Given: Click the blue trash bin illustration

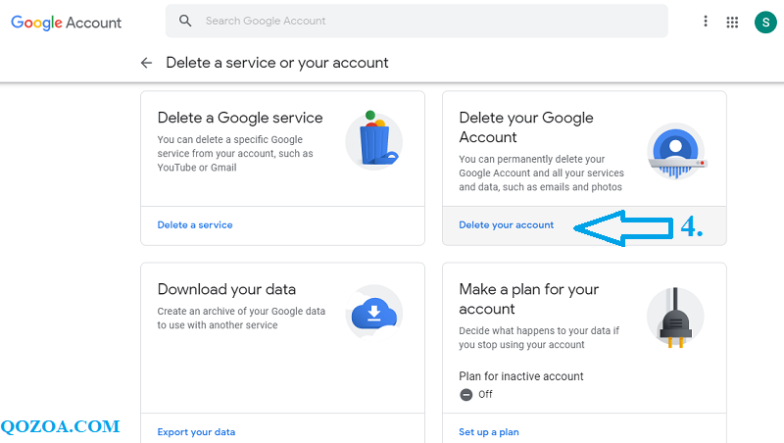Looking at the screenshot, I should pos(374,140).
